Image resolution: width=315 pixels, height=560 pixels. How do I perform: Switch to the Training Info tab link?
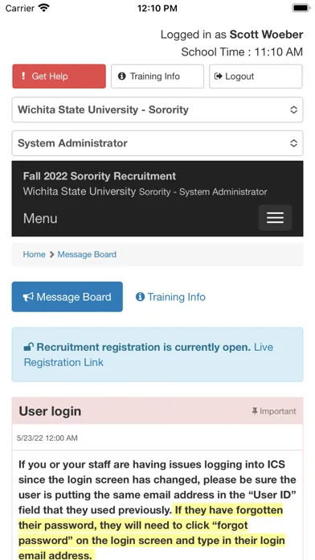(x=170, y=297)
